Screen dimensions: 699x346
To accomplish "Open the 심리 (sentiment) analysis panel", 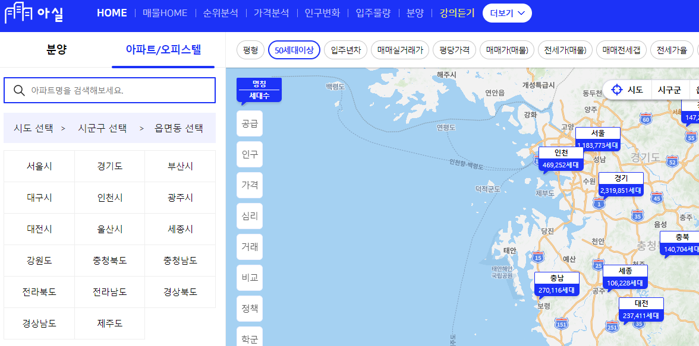I will [x=249, y=216].
